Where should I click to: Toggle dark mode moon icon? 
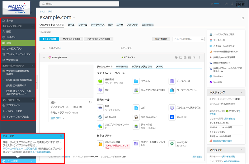pos(232,4)
